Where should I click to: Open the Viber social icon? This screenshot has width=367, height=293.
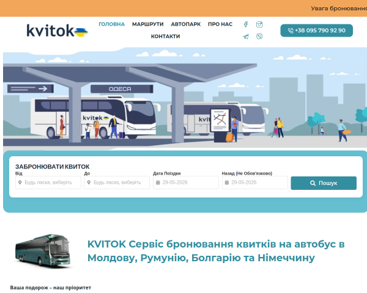tap(259, 37)
